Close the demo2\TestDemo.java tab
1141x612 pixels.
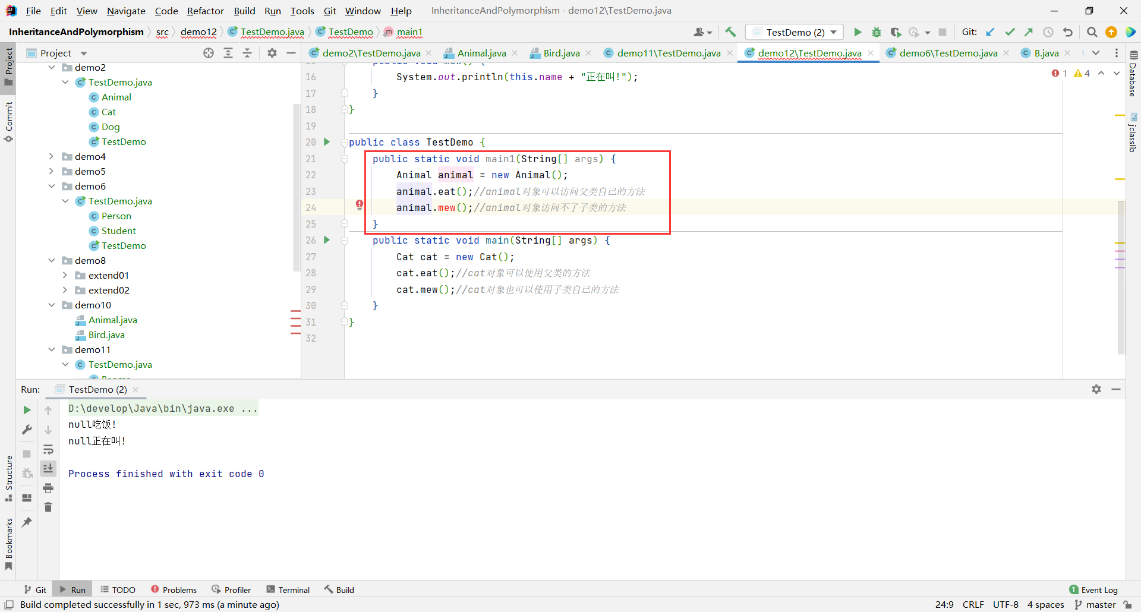coord(429,53)
